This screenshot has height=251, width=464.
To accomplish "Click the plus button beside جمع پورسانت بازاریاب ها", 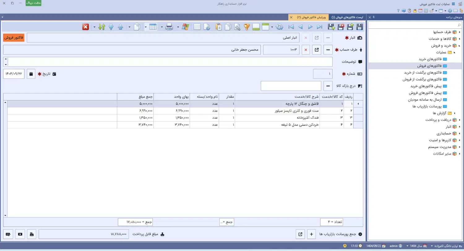I will coord(311,234).
